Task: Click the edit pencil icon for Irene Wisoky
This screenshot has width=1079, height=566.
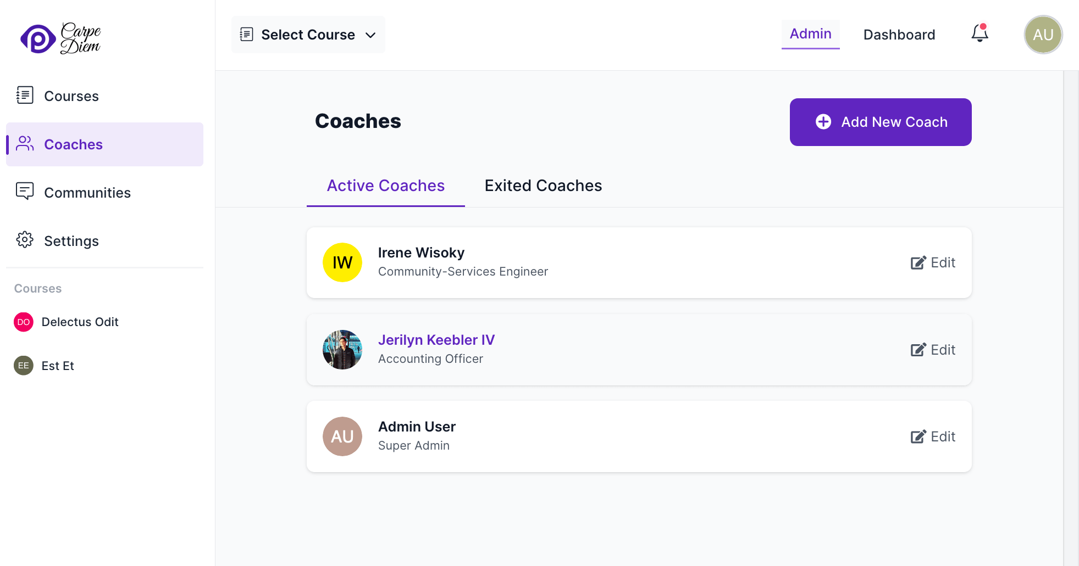Action: (917, 262)
